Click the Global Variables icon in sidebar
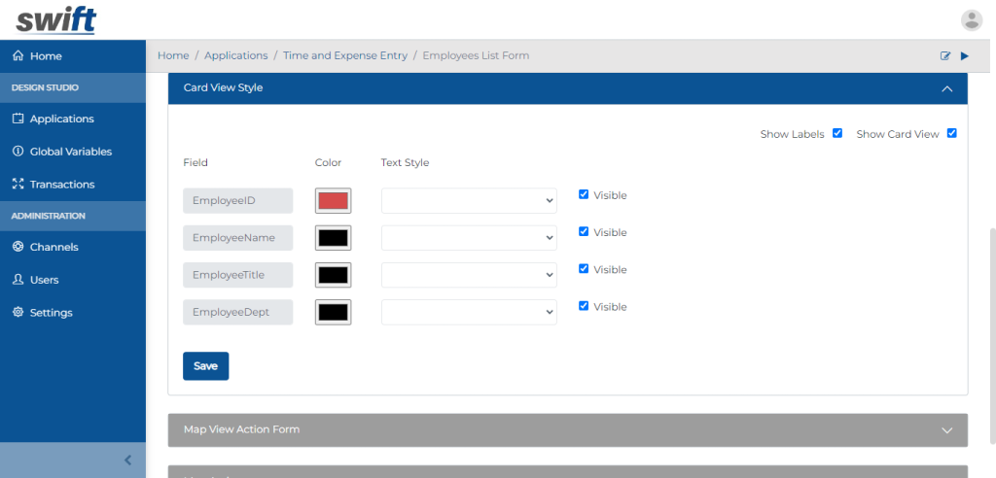This screenshot has height=478, width=996. pos(18,152)
